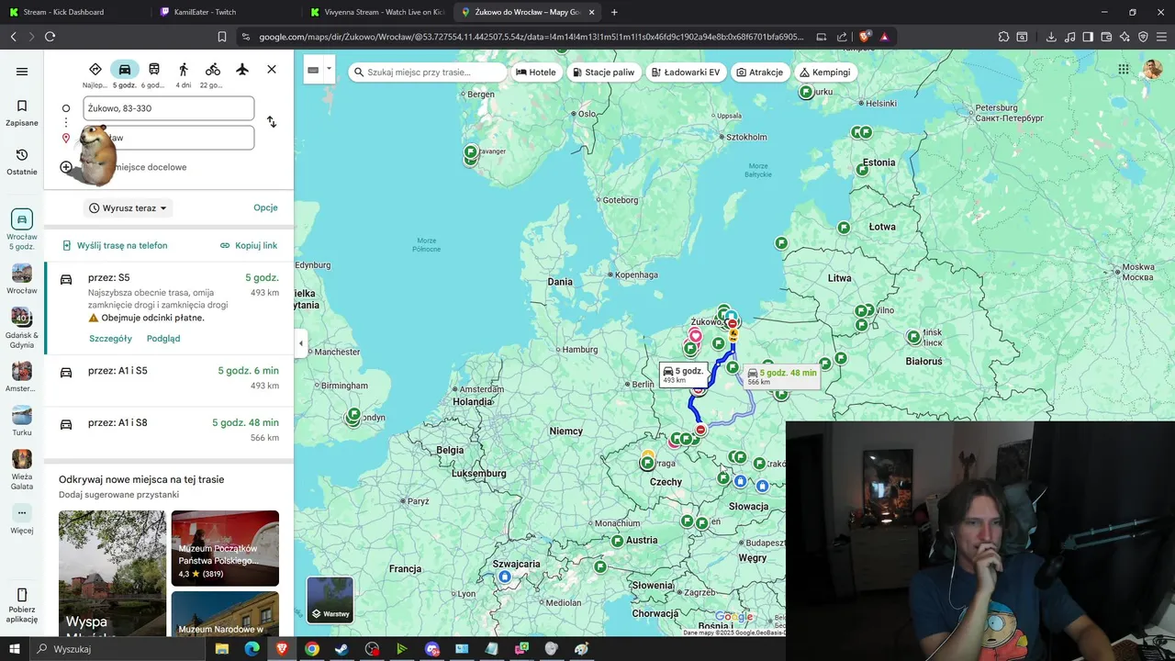The height and width of the screenshot is (661, 1175).
Task: Go back in browser
Action: (x=13, y=37)
